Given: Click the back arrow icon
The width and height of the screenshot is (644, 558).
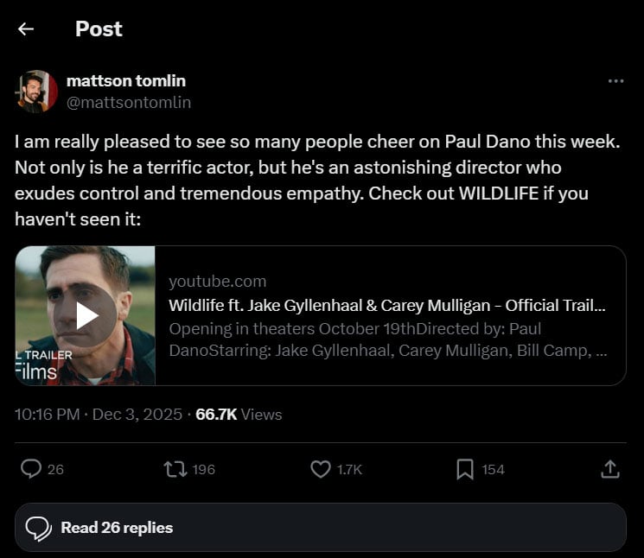Looking at the screenshot, I should coord(26,29).
